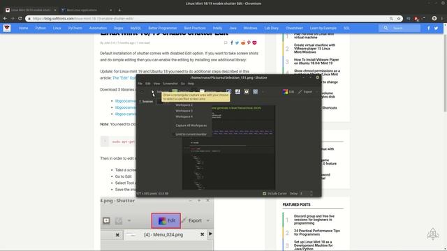Open a new browser tab with plus button
The width and height of the screenshot is (447, 251).
point(119,10)
